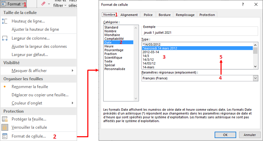Click the column width icon
The height and width of the screenshot is (141, 263).
pyautogui.click(x=5, y=38)
